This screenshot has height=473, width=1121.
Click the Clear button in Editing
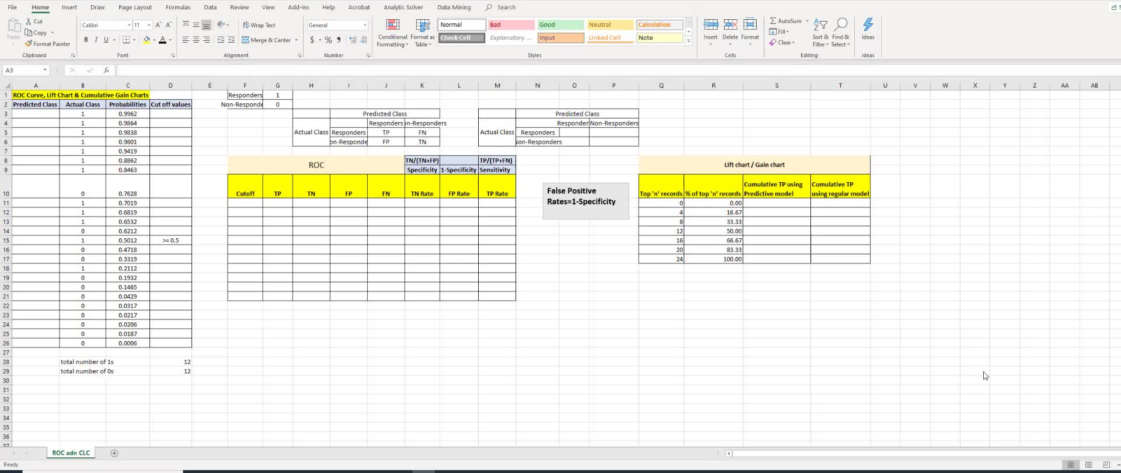[x=782, y=43]
